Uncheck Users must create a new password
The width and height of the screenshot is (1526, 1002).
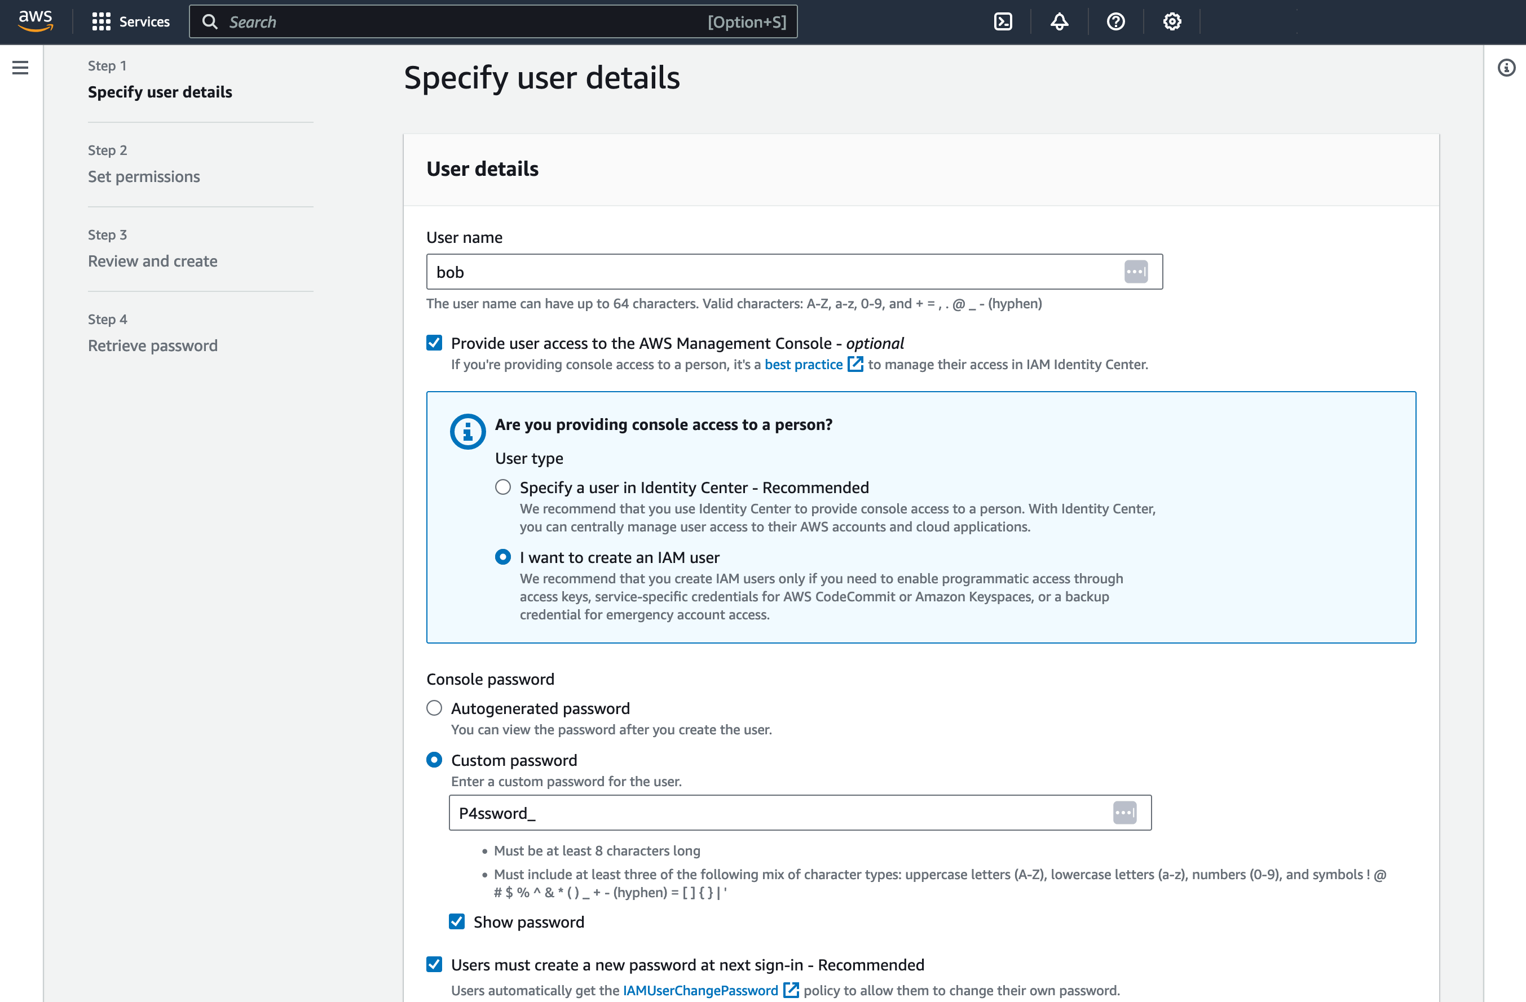tap(434, 964)
